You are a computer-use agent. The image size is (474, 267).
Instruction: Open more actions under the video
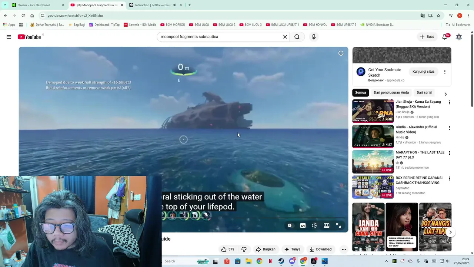point(344,249)
